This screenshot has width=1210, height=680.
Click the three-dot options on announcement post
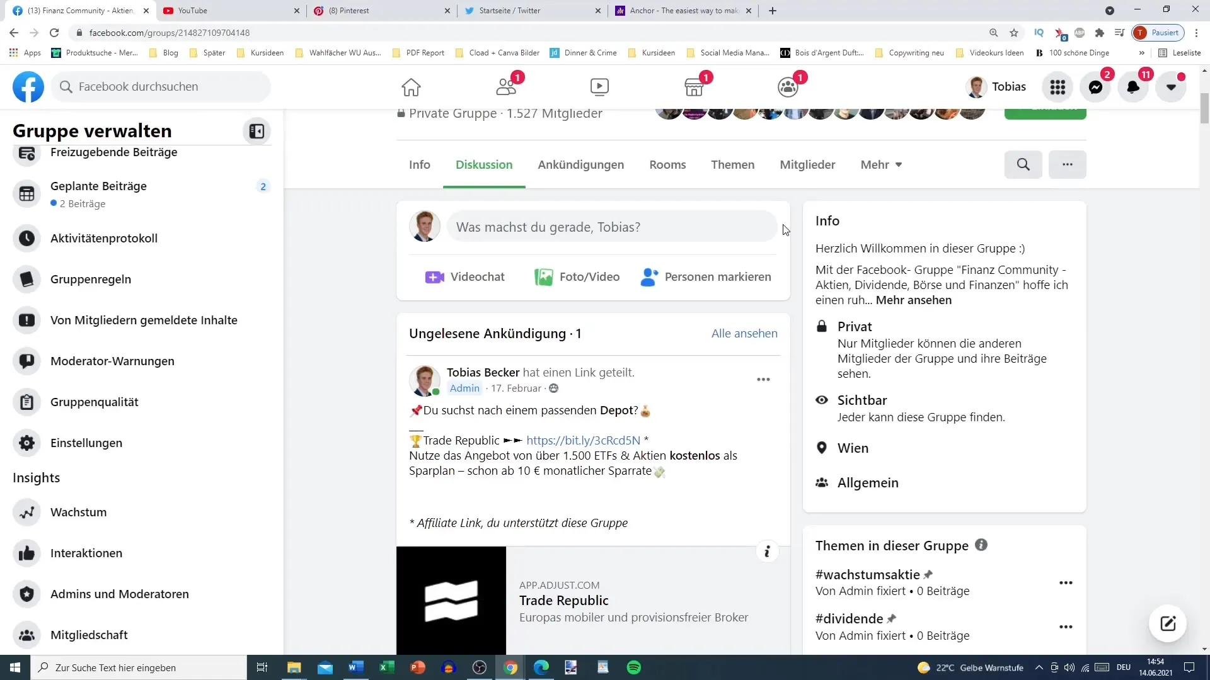click(x=764, y=380)
